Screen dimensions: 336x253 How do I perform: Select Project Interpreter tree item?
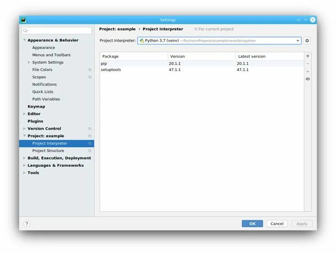(x=57, y=144)
